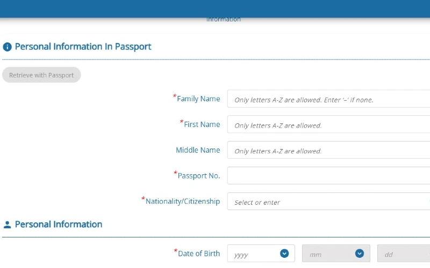Viewport: 430px width, 268px height.
Task: Open the Nationality/Citizenship select box
Action: [x=328, y=202]
